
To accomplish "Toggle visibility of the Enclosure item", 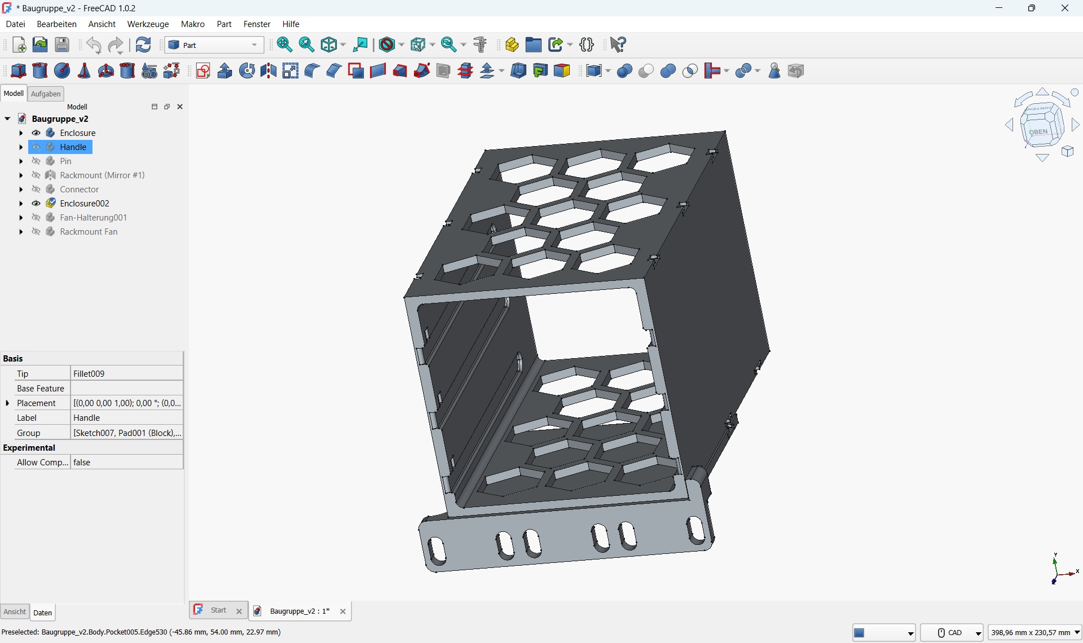I will [x=36, y=133].
